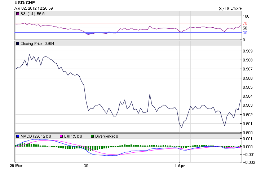Viewport: 256px width, 175px height.
Task: Click the 0.900 price axis label
Action: coord(248,133)
